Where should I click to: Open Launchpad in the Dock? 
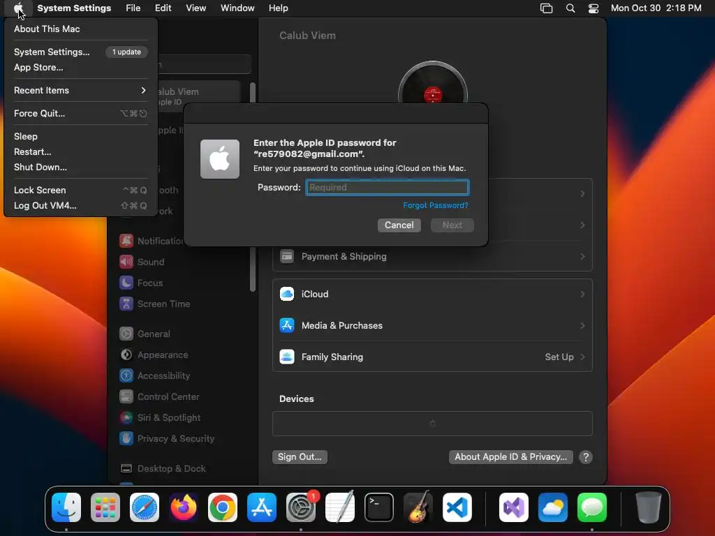tap(105, 507)
